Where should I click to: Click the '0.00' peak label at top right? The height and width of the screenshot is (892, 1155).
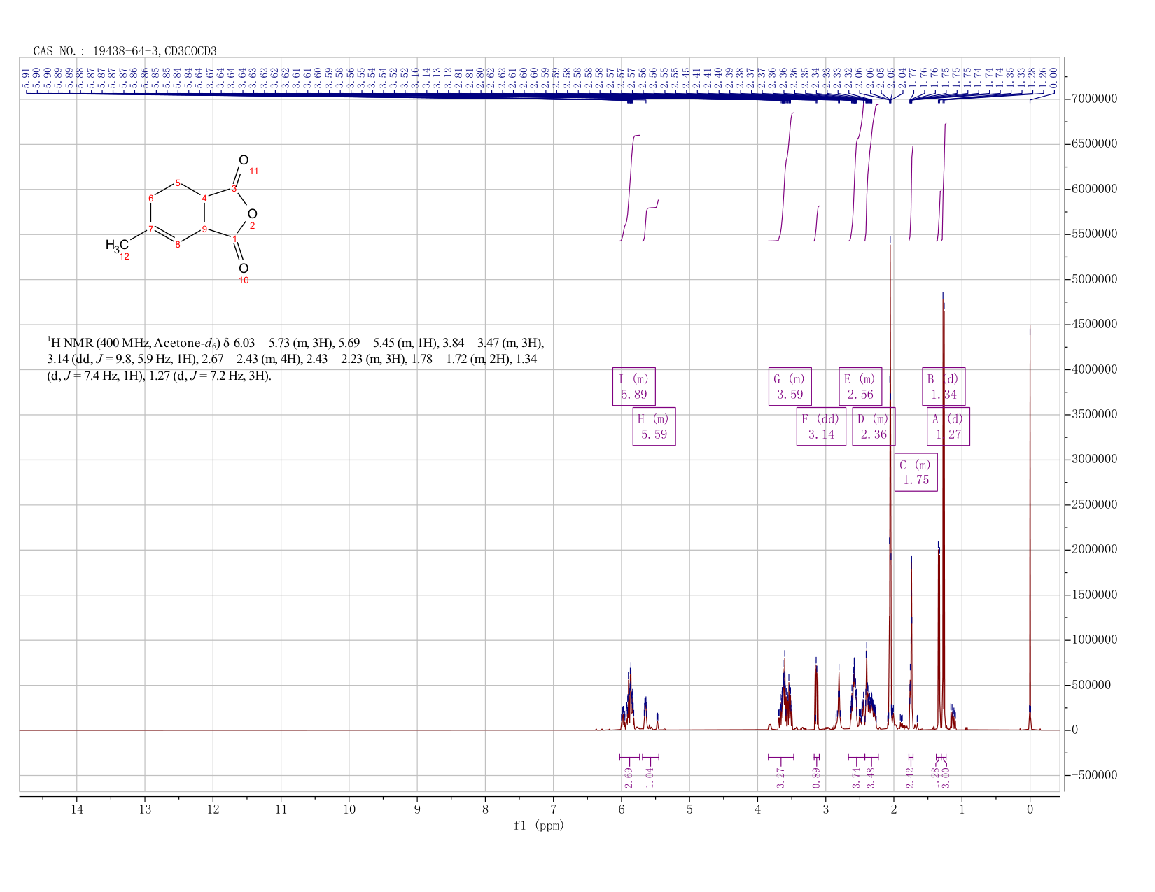point(1053,76)
